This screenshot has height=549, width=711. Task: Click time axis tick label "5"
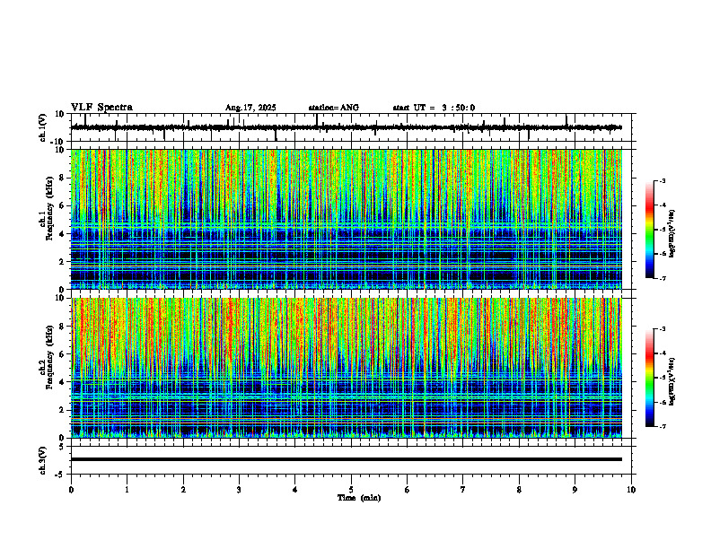[x=351, y=490]
